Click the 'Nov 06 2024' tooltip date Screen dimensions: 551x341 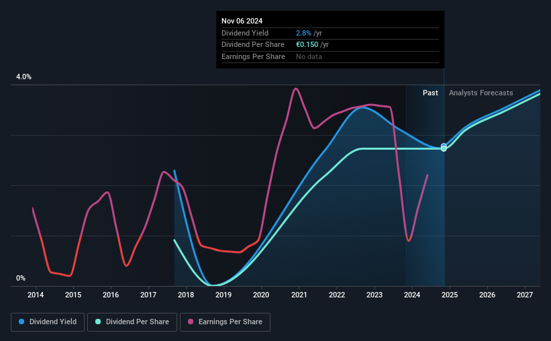242,21
